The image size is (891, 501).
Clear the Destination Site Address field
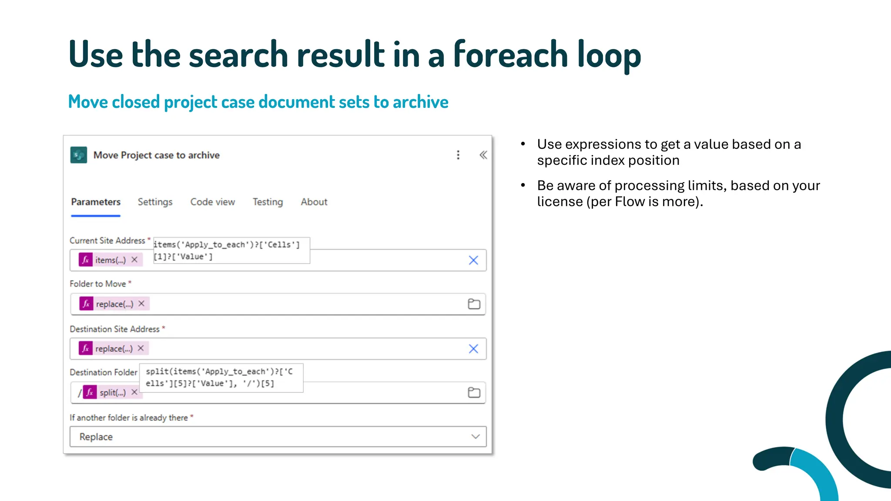pos(473,348)
